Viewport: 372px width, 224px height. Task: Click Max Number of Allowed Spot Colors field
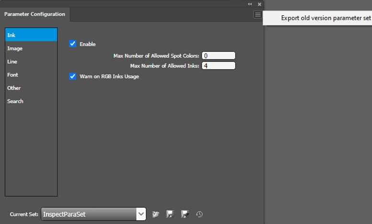coord(218,56)
